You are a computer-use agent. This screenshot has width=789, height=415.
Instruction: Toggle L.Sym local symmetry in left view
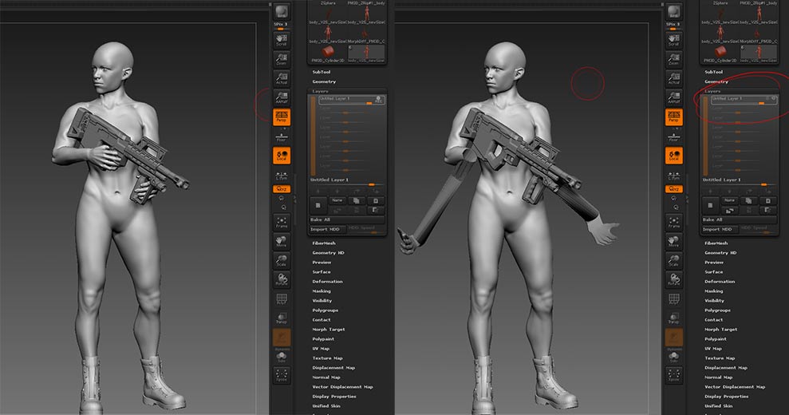pos(282,176)
